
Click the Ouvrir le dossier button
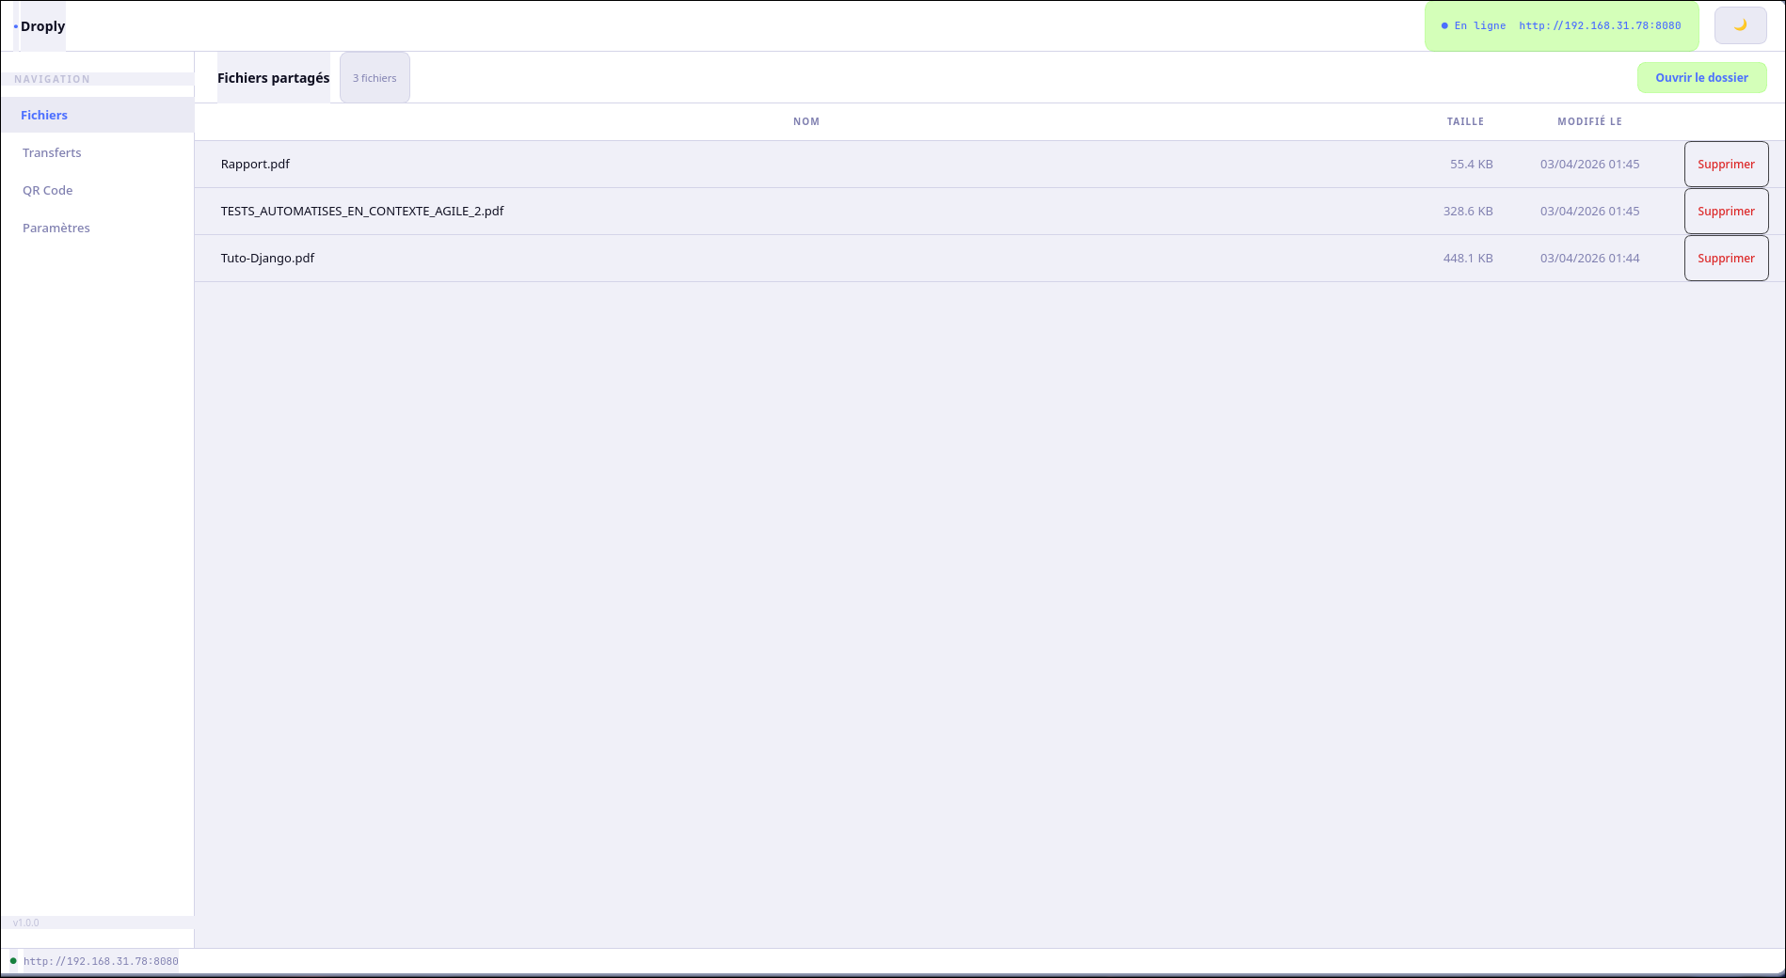[1701, 77]
